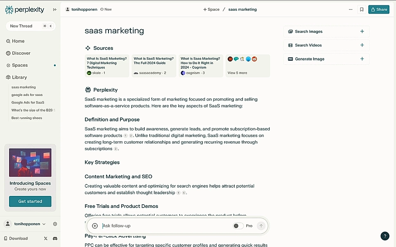Click the X social icon near Download
The width and height of the screenshot is (396, 247).
coord(46,238)
